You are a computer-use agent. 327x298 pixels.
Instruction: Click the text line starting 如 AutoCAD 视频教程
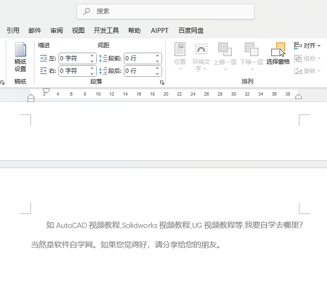tap(174, 226)
